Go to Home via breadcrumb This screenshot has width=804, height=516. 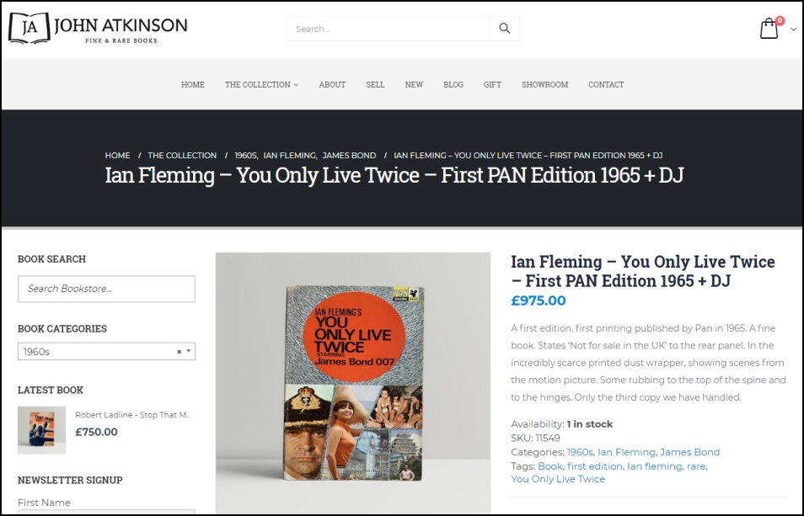pos(117,155)
